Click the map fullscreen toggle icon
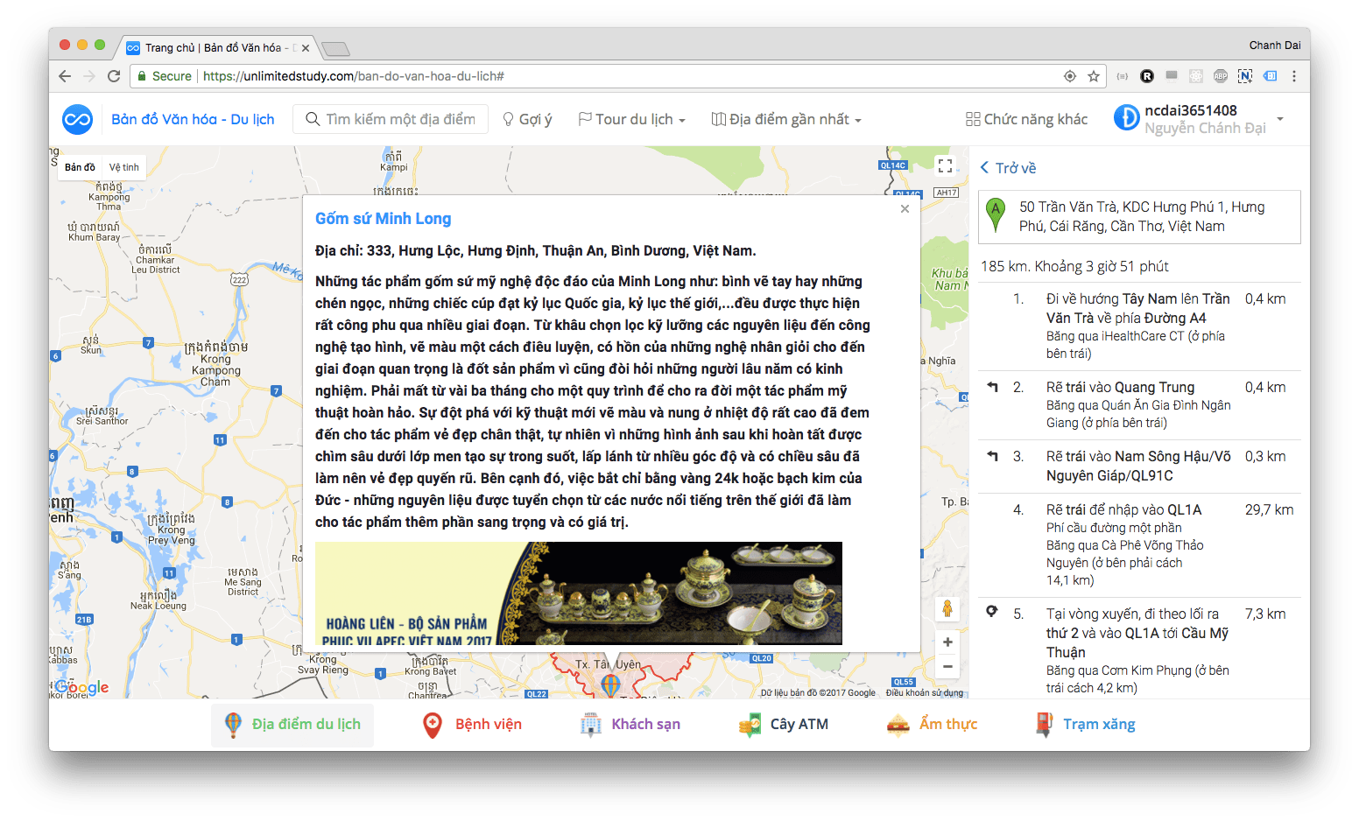 (x=945, y=165)
